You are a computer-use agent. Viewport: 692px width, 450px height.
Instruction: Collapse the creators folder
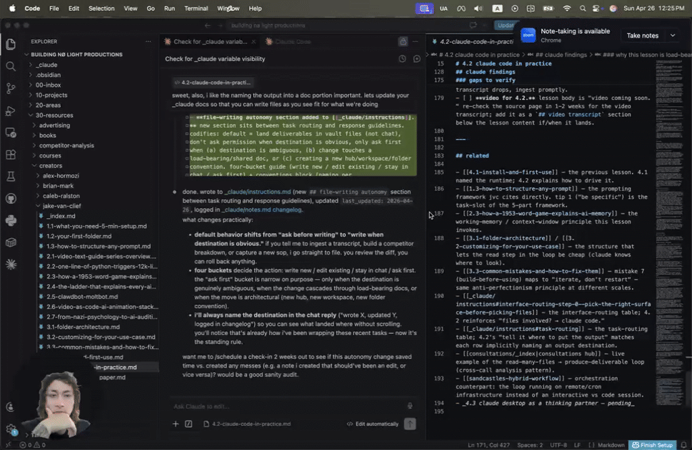coord(50,166)
